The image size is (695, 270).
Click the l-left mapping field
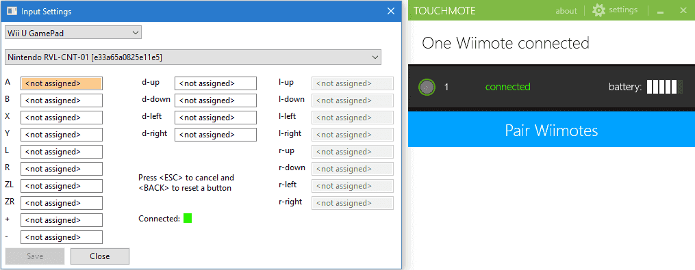[x=353, y=118]
